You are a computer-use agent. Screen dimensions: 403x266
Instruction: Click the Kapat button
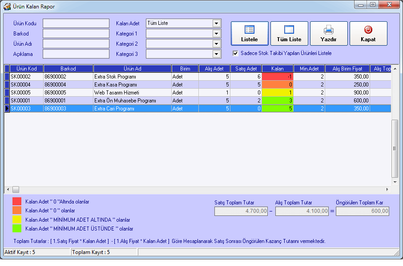pyautogui.click(x=368, y=34)
